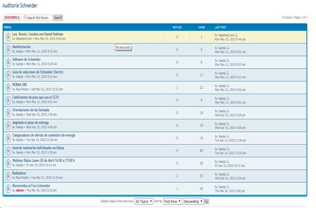This screenshot has width=316, height=208.
Task: Click the Search button
Action: click(x=58, y=18)
